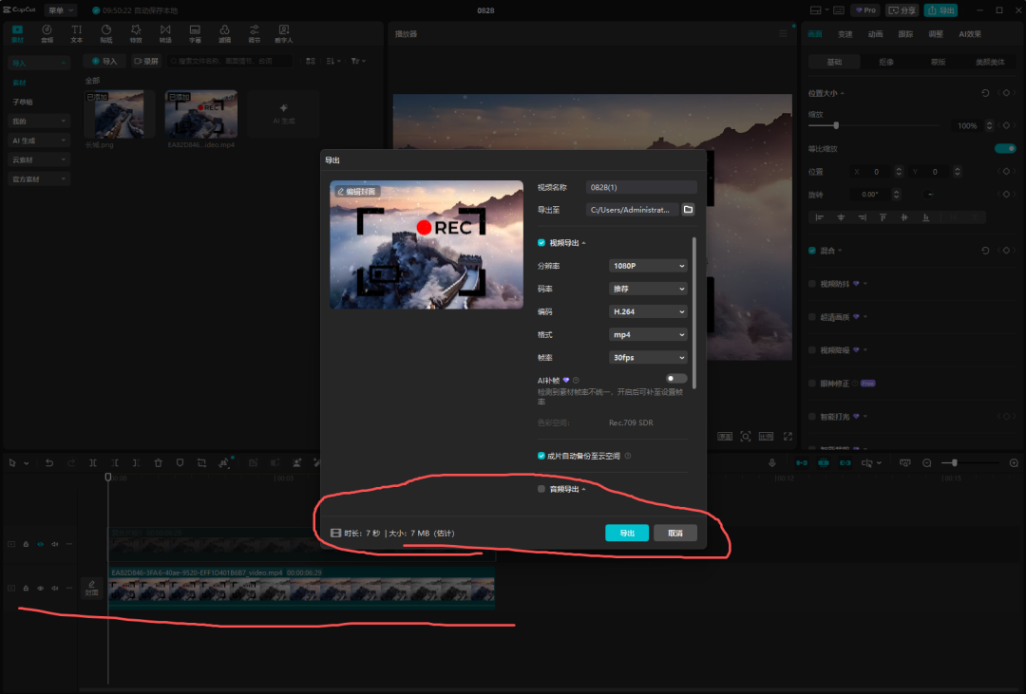The height and width of the screenshot is (694, 1026).
Task: Open the 文本 (Text) tool panel
Action: pos(76,34)
